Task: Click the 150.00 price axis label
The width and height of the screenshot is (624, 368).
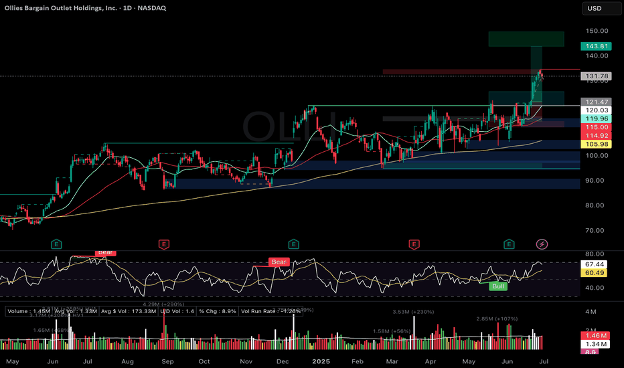Action: (x=597, y=31)
